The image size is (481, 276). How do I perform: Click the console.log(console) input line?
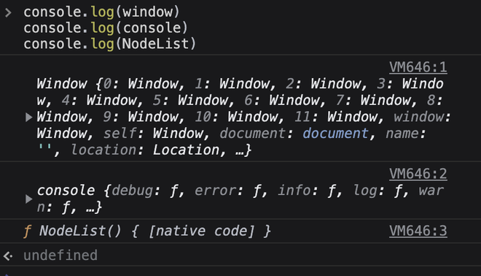coord(106,28)
